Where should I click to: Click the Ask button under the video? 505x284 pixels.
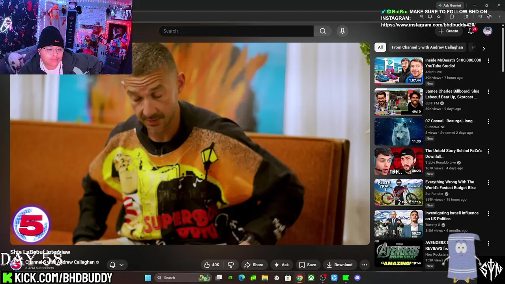pos(281,265)
